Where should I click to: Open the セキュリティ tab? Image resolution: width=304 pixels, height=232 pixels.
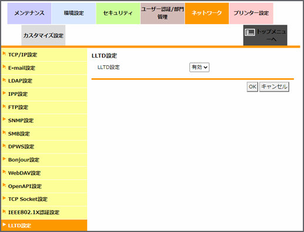click(x=118, y=14)
